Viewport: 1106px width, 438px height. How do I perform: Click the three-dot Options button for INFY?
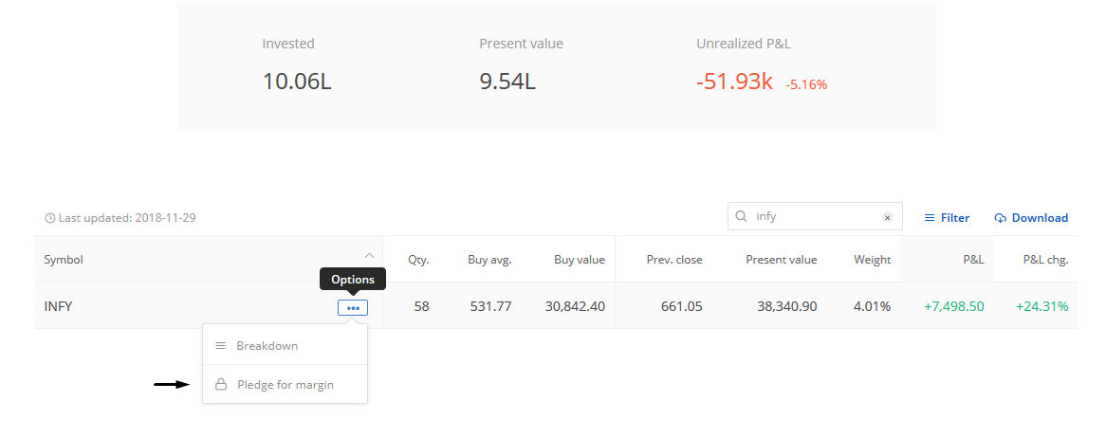(353, 307)
